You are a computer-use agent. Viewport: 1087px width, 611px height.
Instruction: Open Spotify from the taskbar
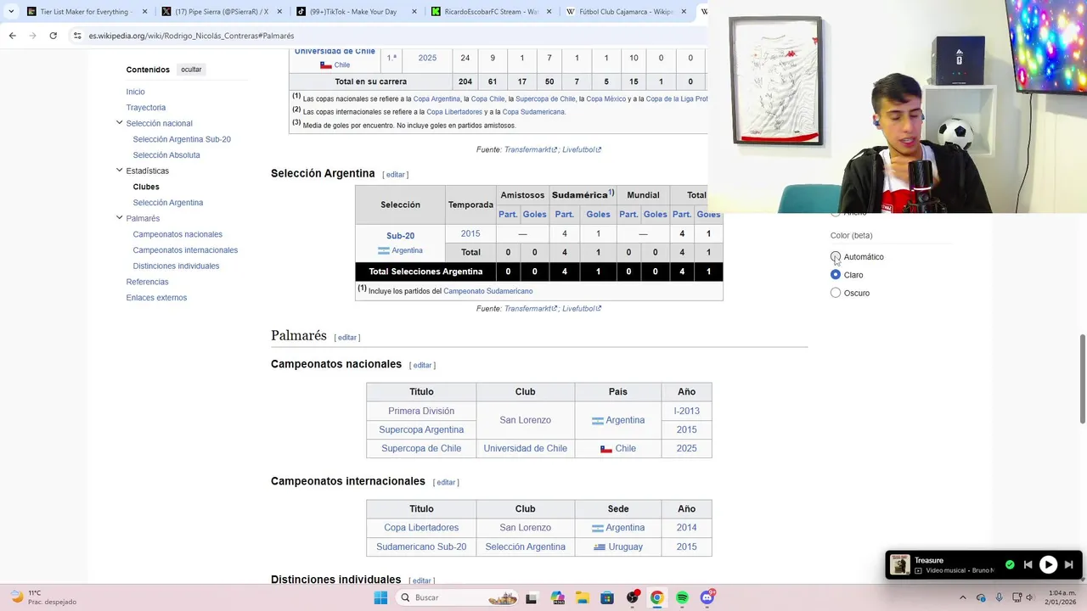[682, 597]
